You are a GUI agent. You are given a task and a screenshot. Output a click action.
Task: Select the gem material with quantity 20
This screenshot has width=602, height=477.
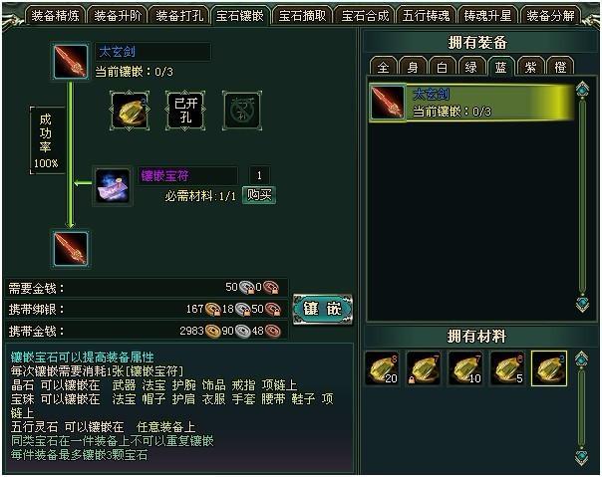point(382,368)
